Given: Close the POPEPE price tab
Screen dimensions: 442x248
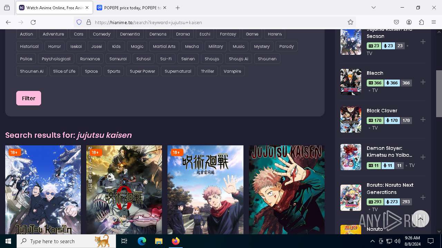Looking at the screenshot, I should tap(165, 8).
